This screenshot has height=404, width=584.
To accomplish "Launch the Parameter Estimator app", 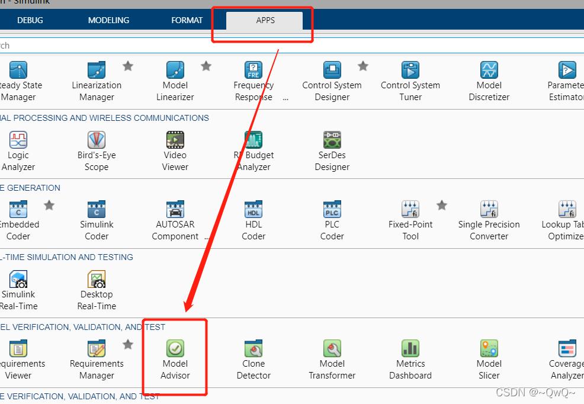I will point(566,81).
